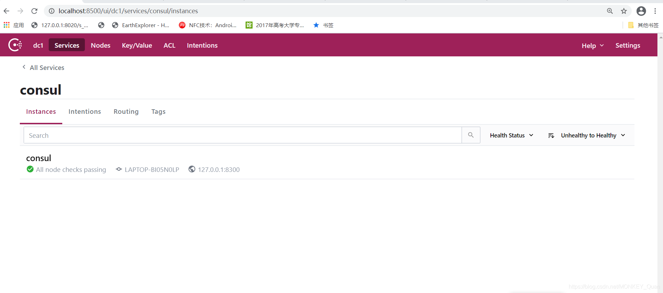Viewport: 663px width, 293px height.
Task: Open the 2017年高考大学 bookmark
Action: tap(275, 25)
